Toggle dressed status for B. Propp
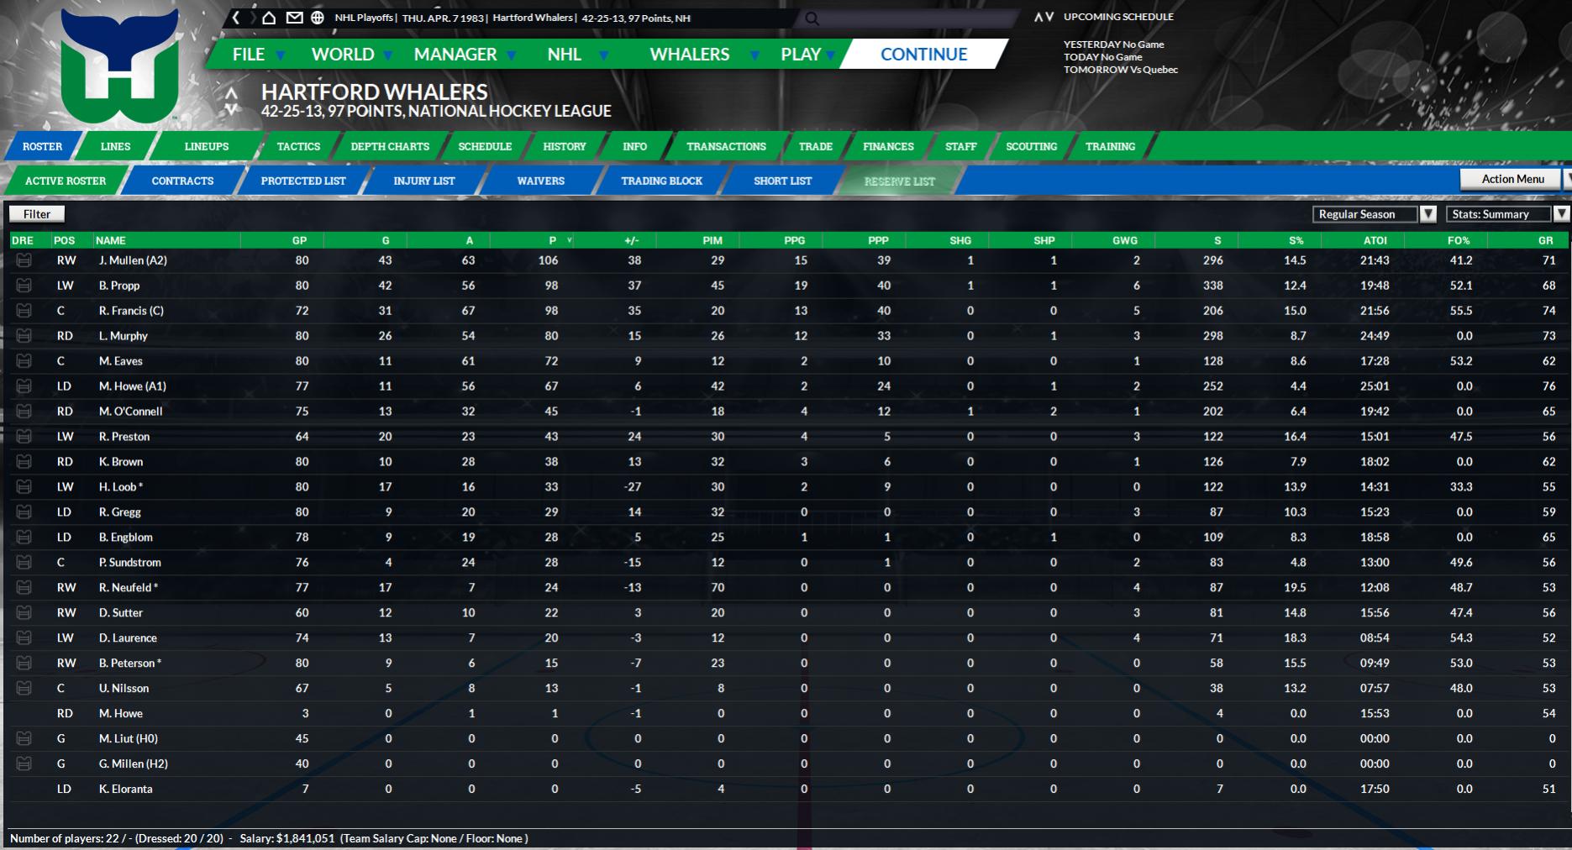Viewport: 1572px width, 850px height. [24, 286]
